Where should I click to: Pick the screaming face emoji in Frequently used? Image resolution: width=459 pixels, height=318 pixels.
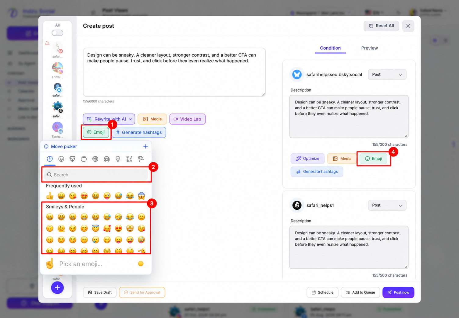(x=141, y=196)
